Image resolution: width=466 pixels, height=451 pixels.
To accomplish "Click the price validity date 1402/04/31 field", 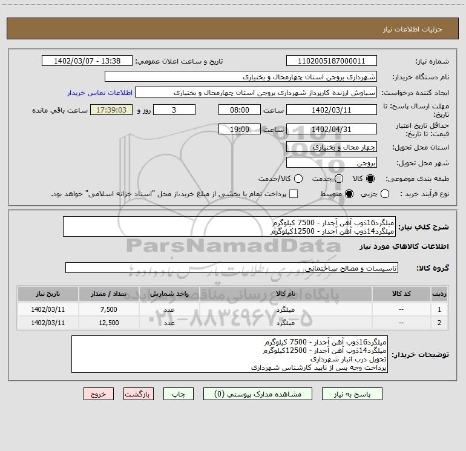I will pos(332,129).
